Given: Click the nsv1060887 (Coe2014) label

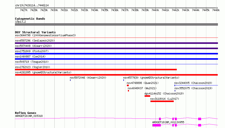Looking at the screenshot, I should (x=30, y=56).
